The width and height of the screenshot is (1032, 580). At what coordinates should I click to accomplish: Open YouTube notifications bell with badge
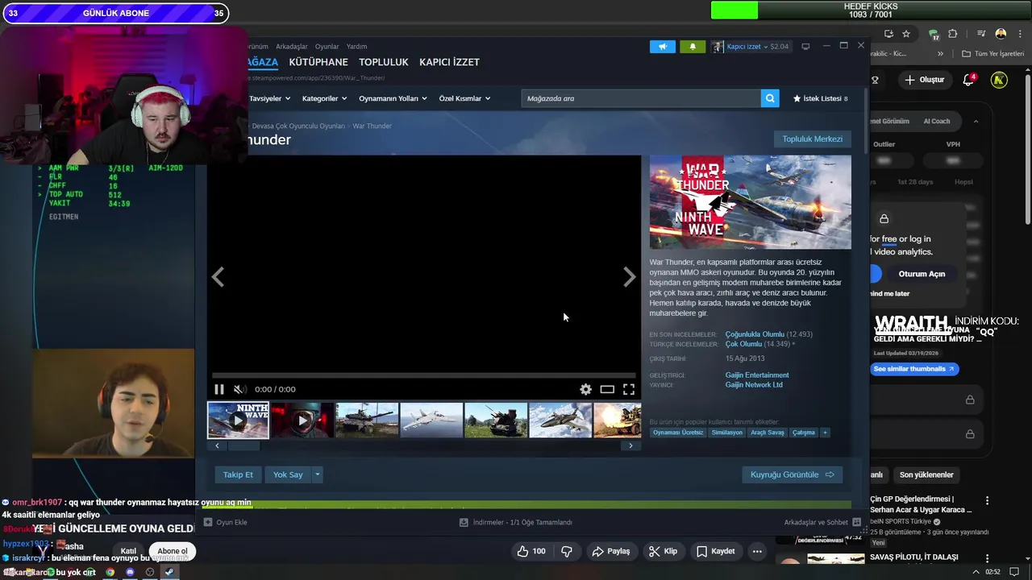(969, 80)
